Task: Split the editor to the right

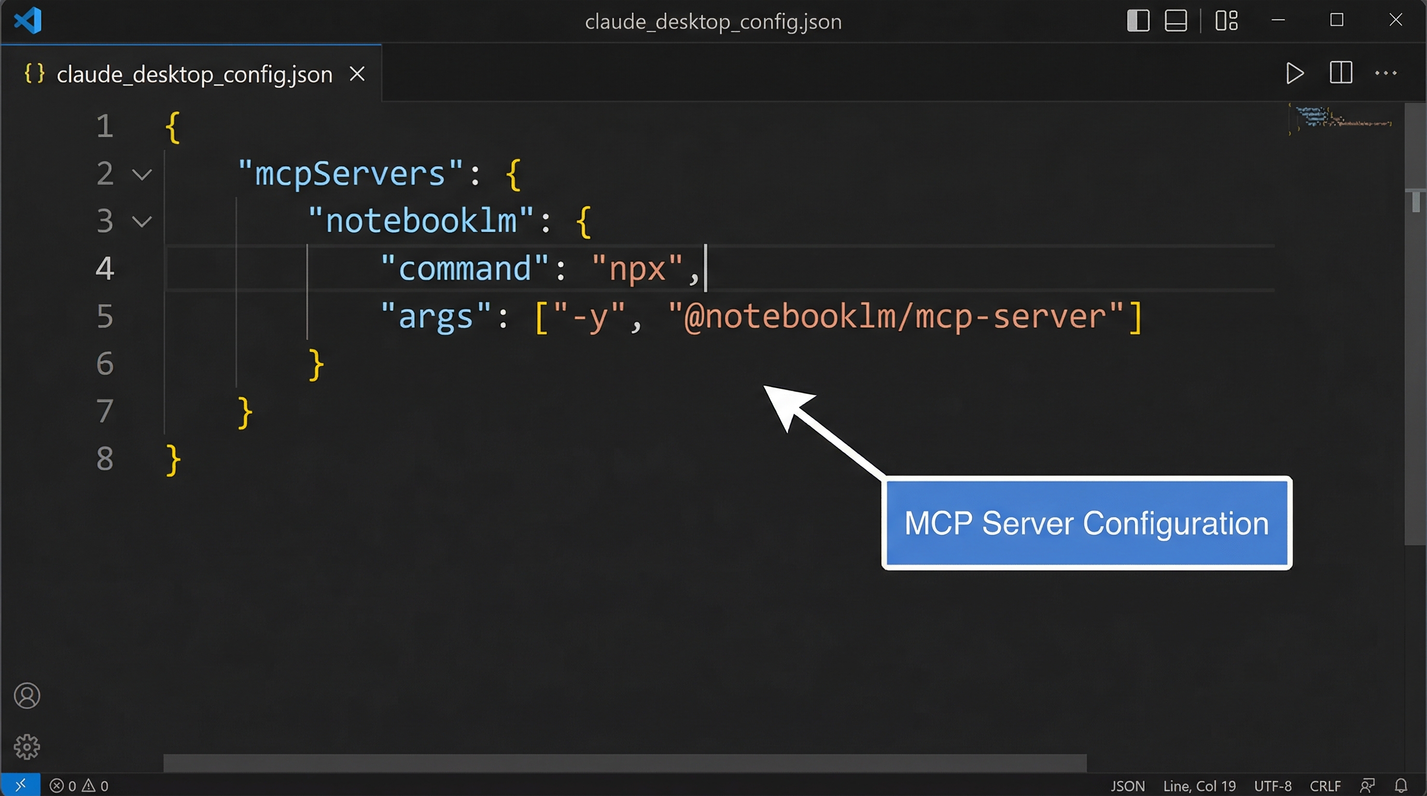Action: (1341, 73)
